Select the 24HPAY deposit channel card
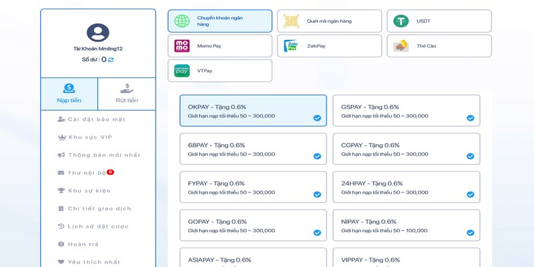 tap(406, 188)
